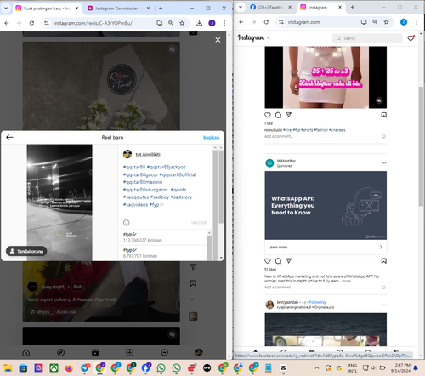The image size is (425, 376).
Task: Open File Explorer from the taskbar
Action: [8, 368]
